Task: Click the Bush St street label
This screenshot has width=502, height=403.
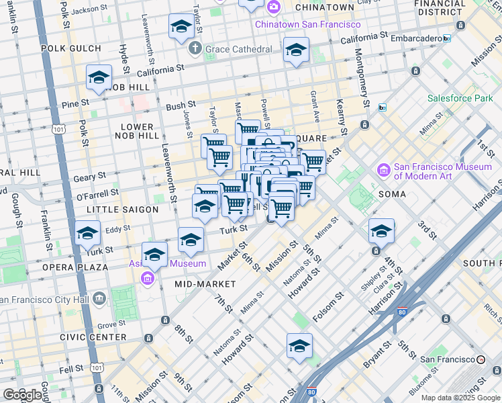Action: pyautogui.click(x=181, y=105)
